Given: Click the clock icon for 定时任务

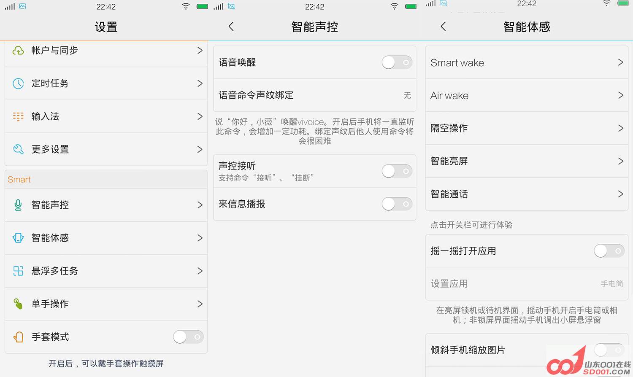Looking at the screenshot, I should pyautogui.click(x=18, y=83).
